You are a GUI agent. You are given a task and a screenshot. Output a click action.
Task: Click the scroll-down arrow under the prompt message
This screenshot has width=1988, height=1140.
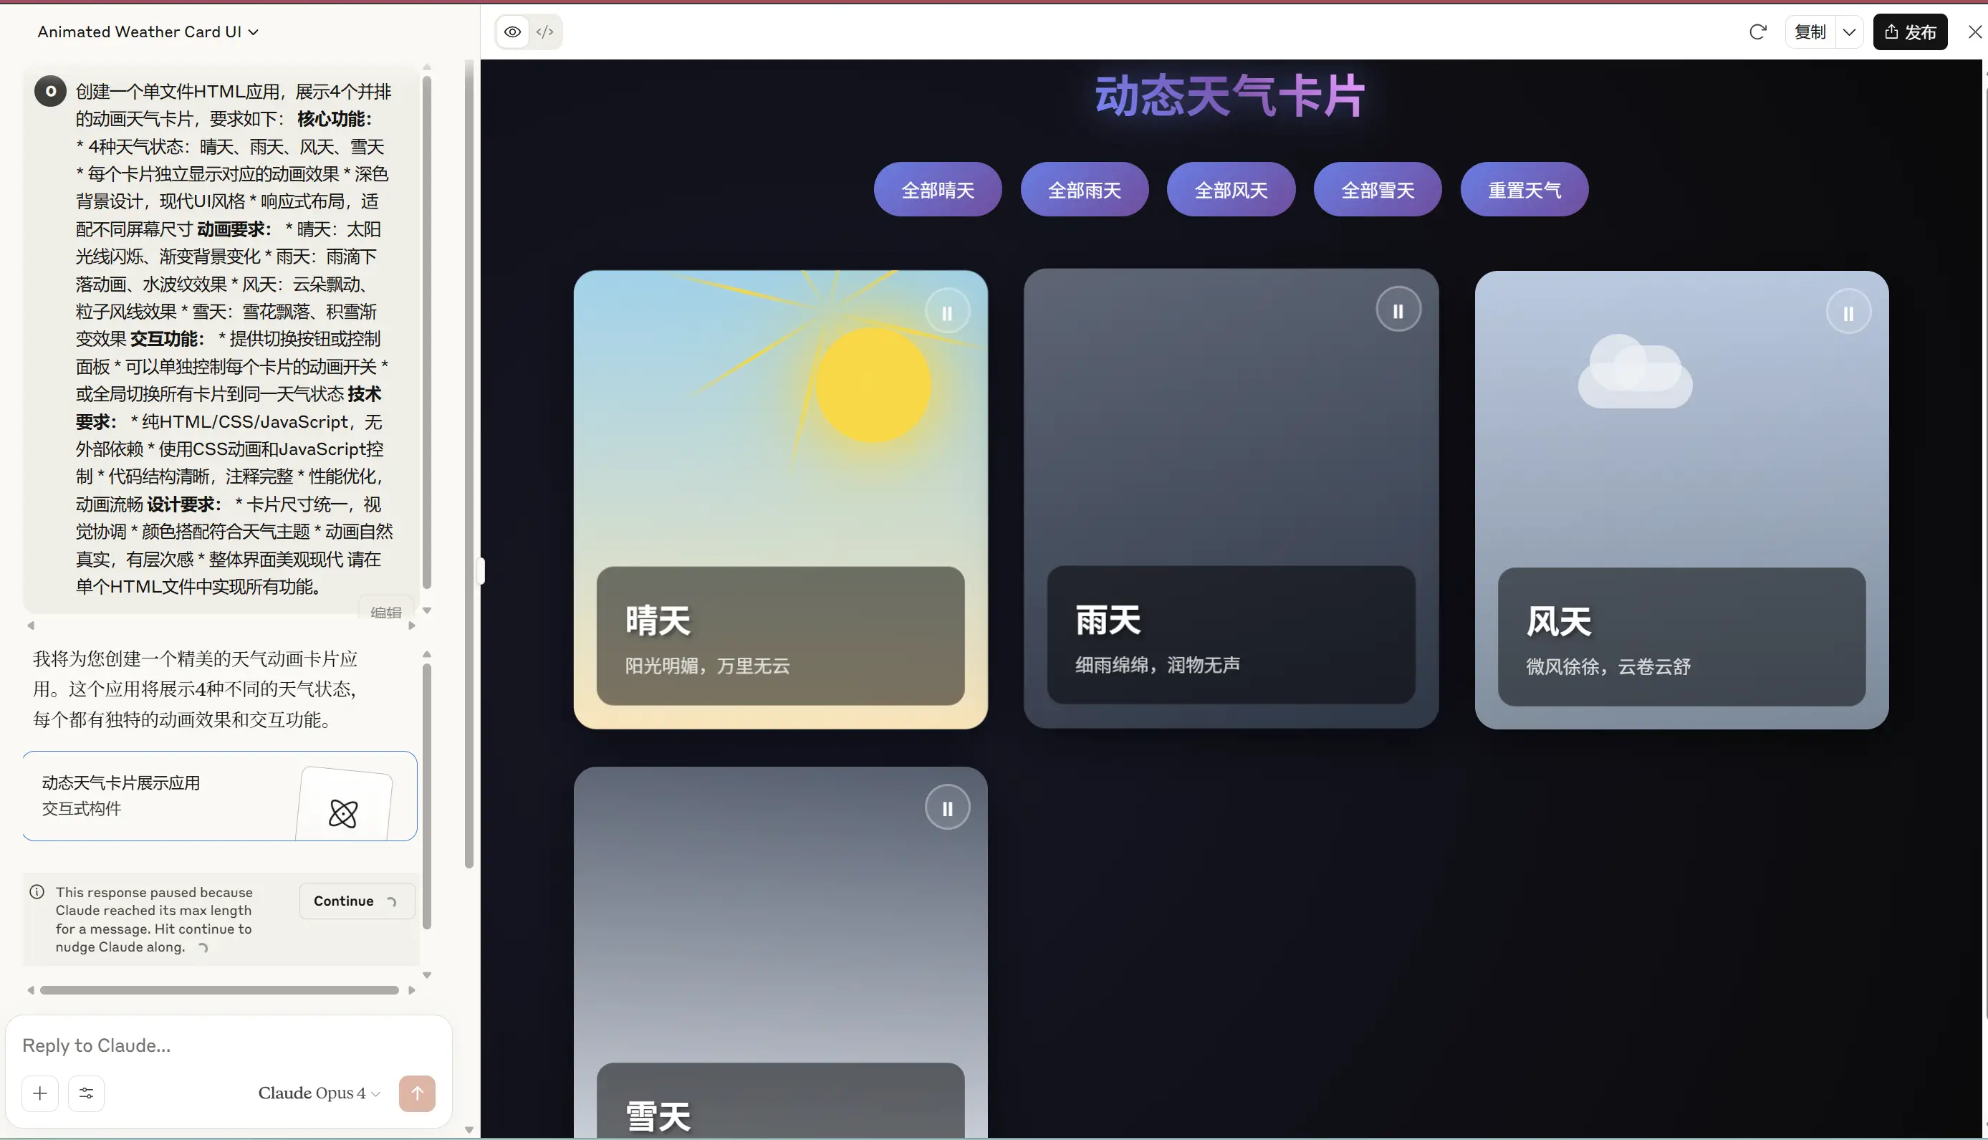point(426,610)
